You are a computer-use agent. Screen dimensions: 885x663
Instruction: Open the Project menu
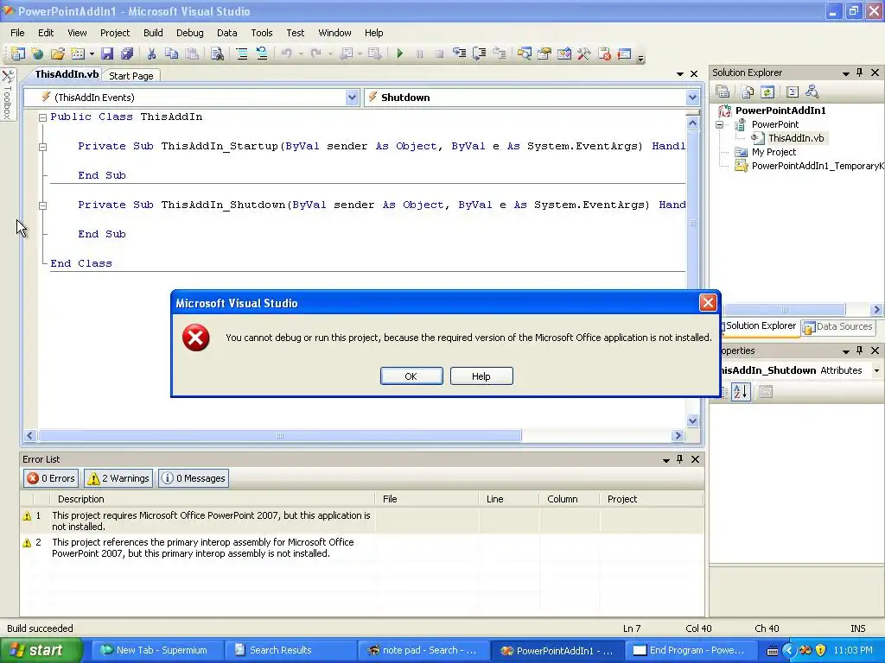coord(115,33)
